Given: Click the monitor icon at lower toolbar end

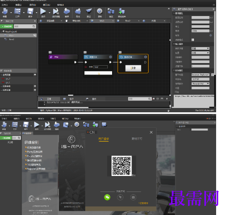Looking at the screenshot, I should click(104, 125).
